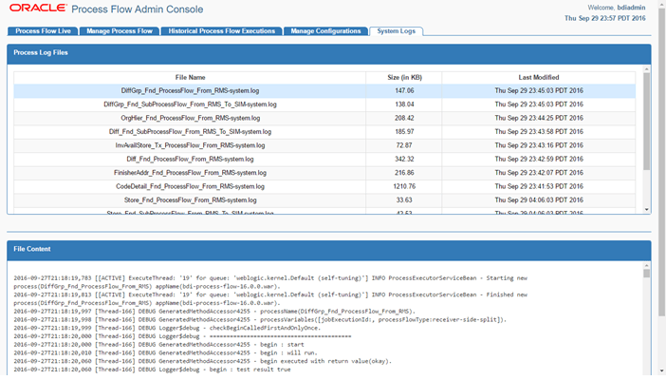666x380 pixels.
Task: Switch to Manage Process Flow tab
Action: click(x=120, y=31)
